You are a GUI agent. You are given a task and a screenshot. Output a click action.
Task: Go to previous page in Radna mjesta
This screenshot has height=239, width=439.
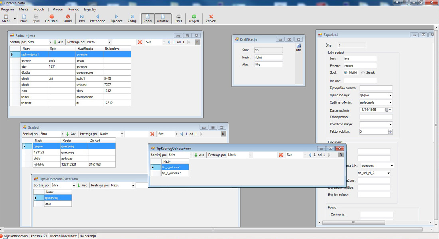[169, 42]
